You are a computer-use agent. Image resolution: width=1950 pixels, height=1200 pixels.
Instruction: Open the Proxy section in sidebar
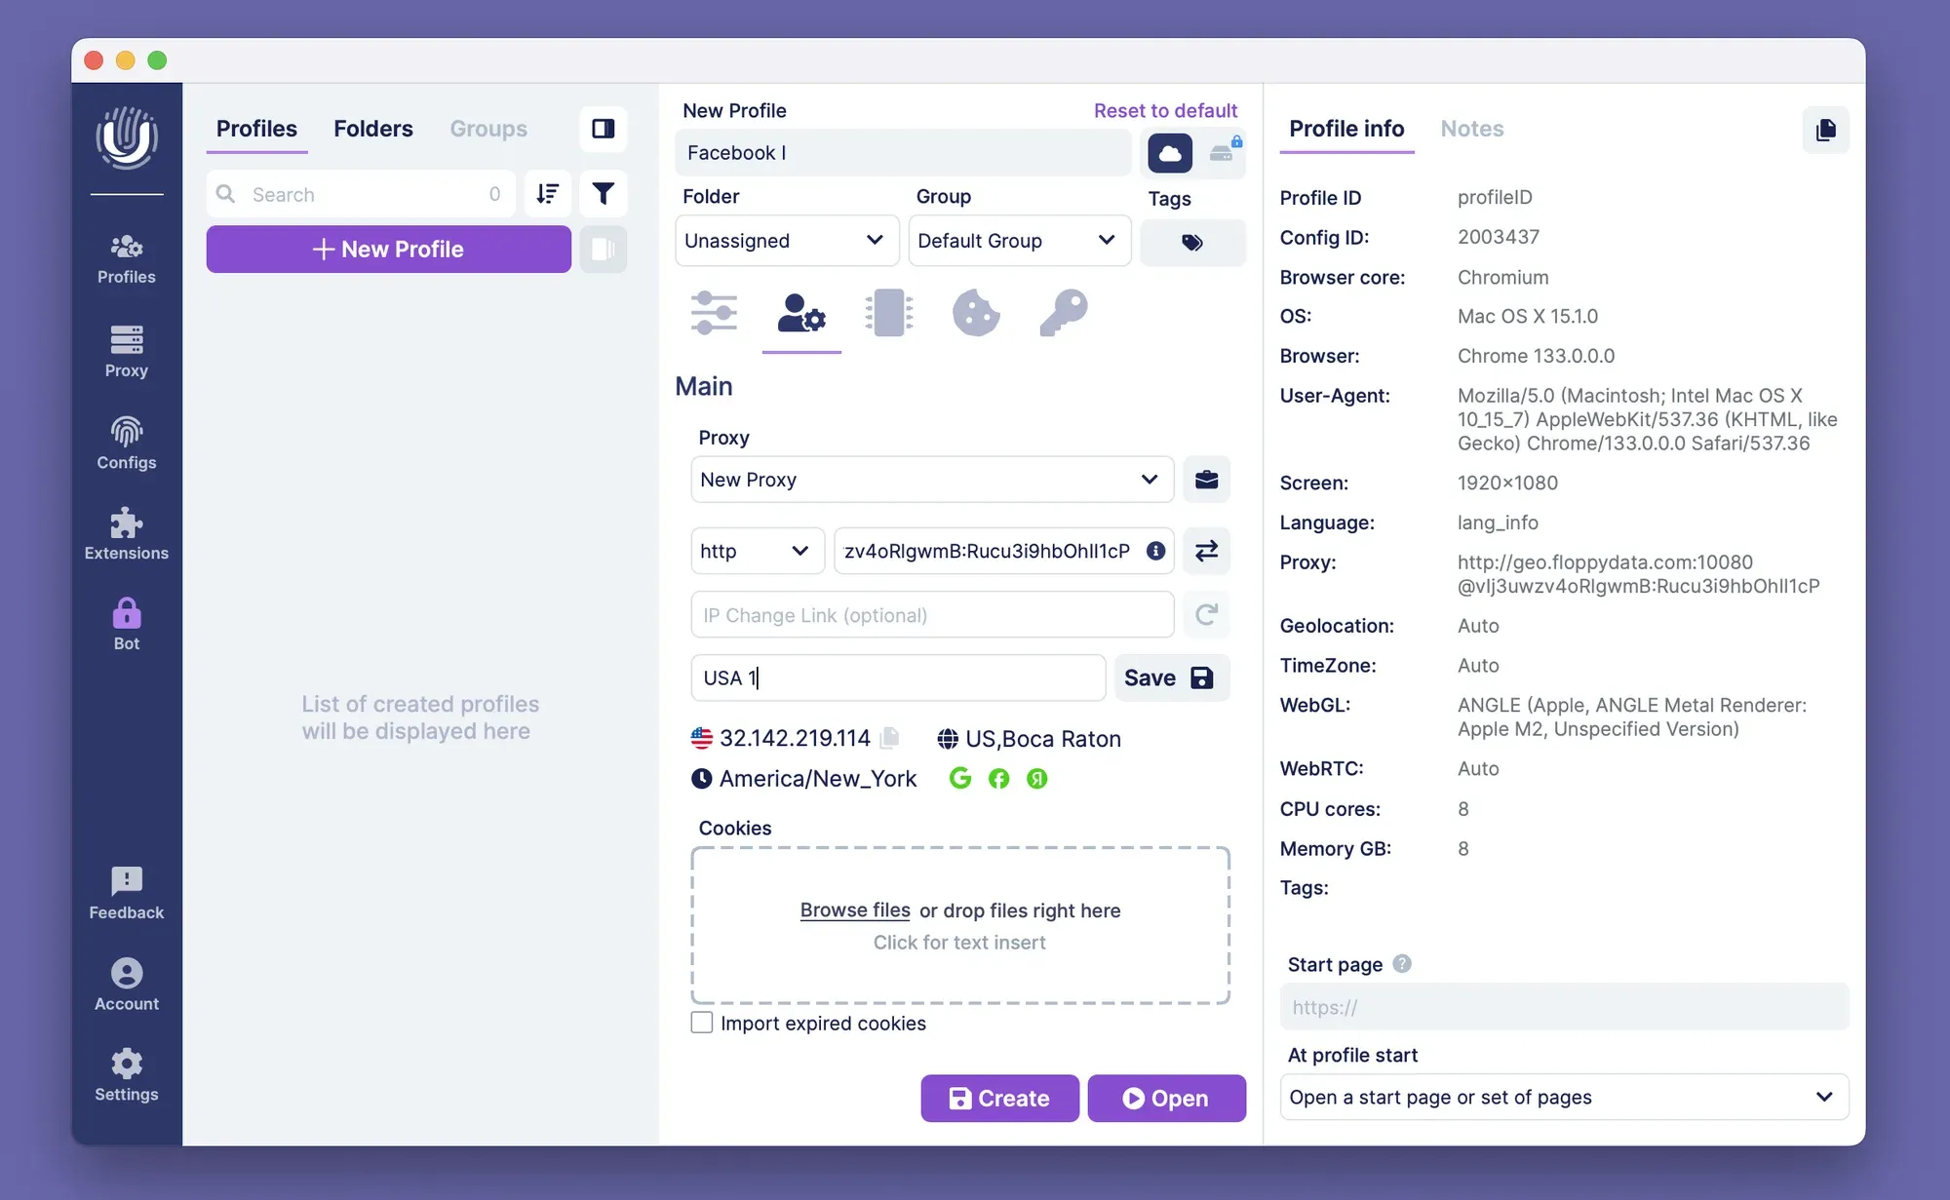(x=126, y=351)
